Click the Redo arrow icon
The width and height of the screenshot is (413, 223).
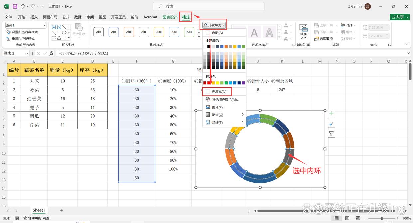33,6
